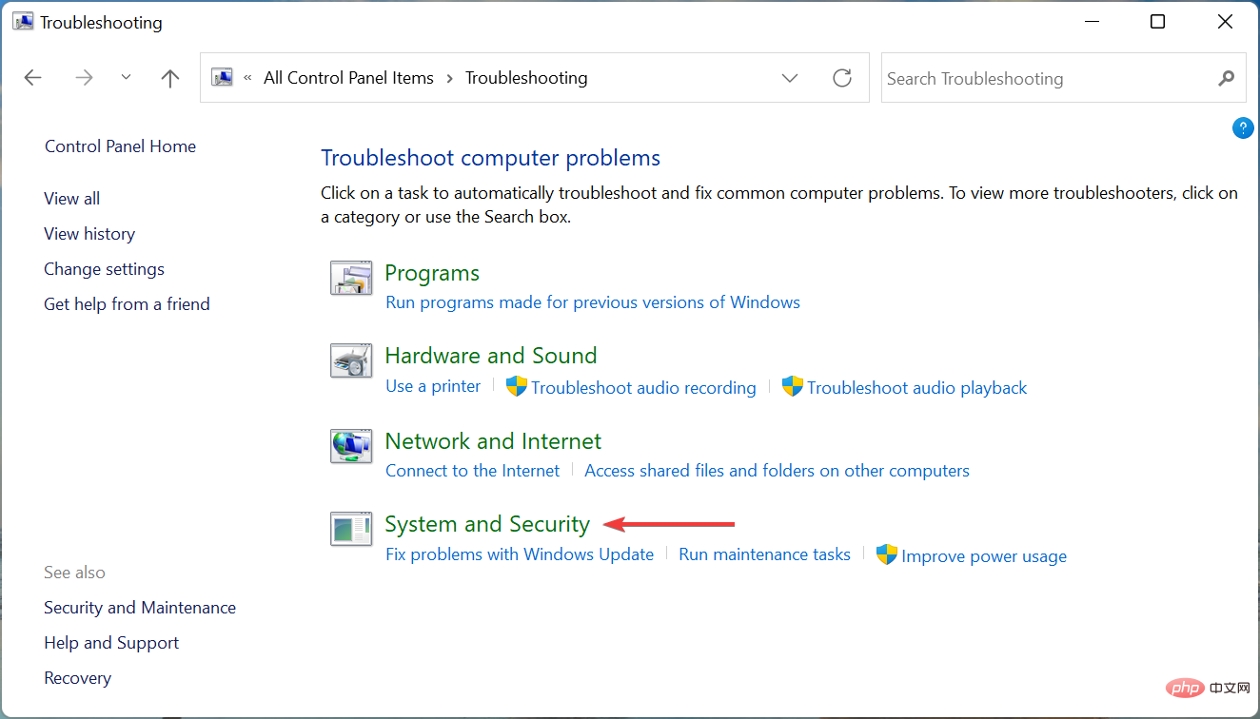Click the Hardware and Sound printer icon
Screen dimensions: 1260x719
(350, 360)
